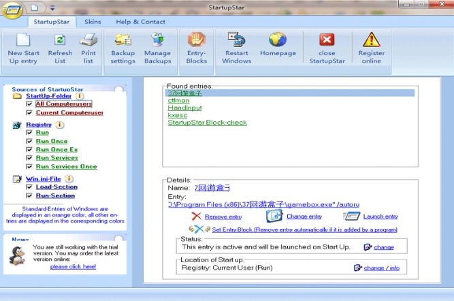Screen dimensions: 454x301
Task: Click the New Start Up entry icon
Action: pyautogui.click(x=23, y=39)
